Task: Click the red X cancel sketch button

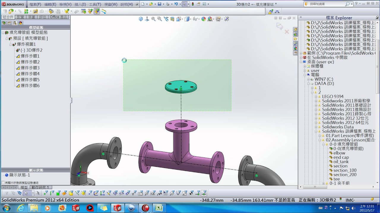Action: (x=287, y=31)
